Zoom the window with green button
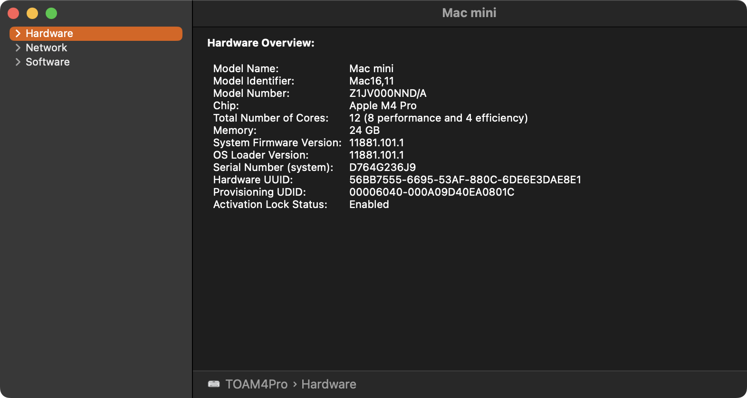 [x=51, y=13]
